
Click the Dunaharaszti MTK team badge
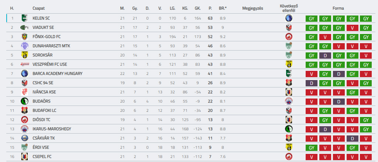[x=24, y=46]
